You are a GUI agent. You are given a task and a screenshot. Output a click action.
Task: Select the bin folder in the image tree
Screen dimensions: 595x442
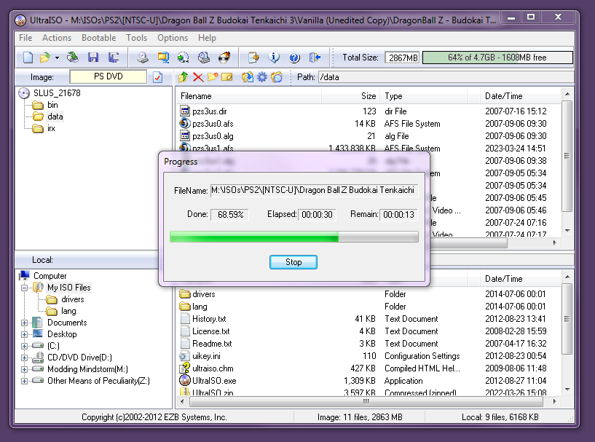[x=52, y=105]
